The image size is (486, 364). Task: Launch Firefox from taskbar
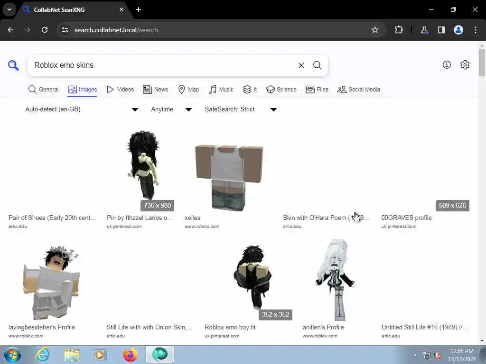(130, 355)
